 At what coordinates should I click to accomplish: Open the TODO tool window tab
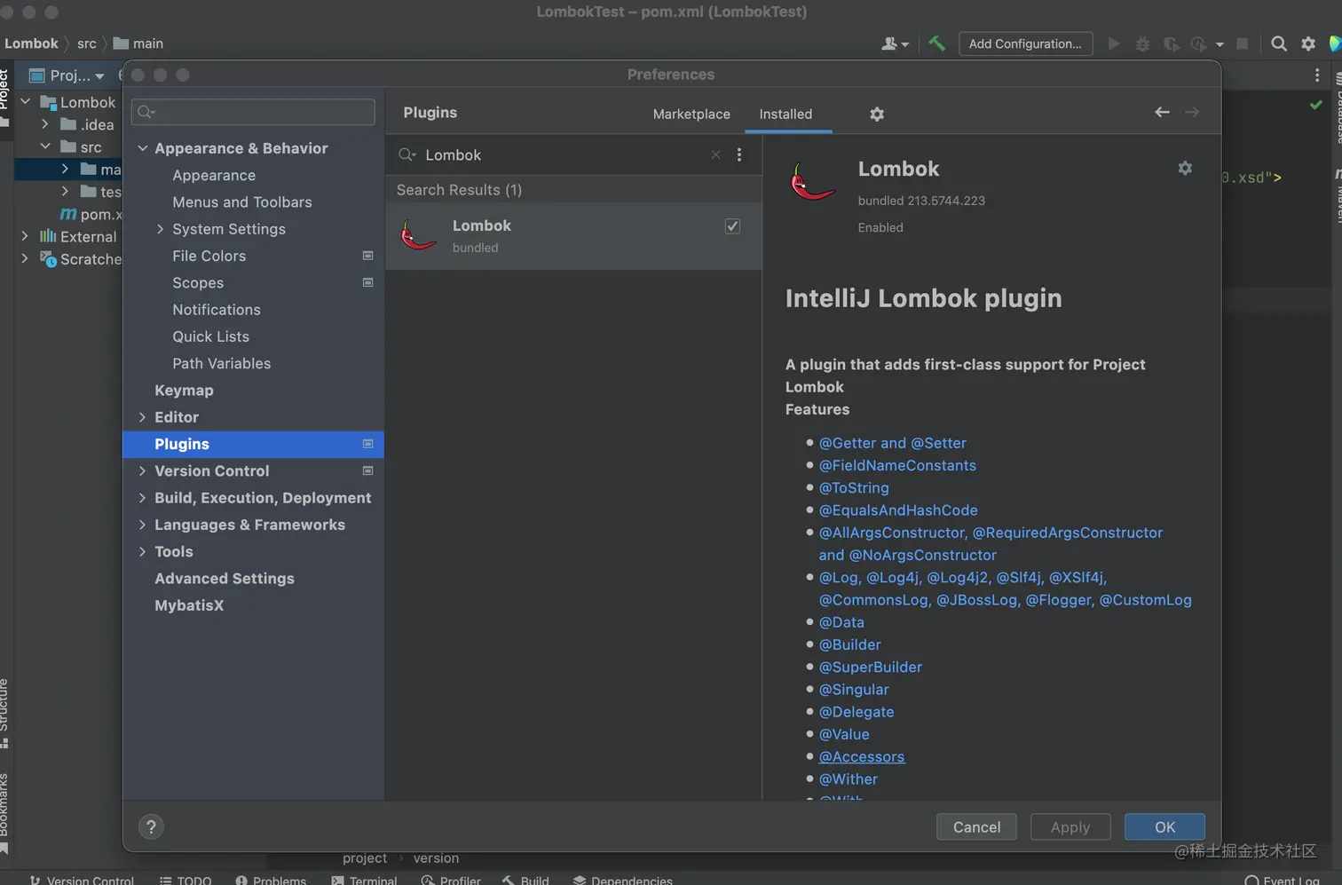pyautogui.click(x=186, y=880)
